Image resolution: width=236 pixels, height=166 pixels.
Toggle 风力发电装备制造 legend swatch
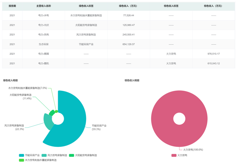pos(44,155)
